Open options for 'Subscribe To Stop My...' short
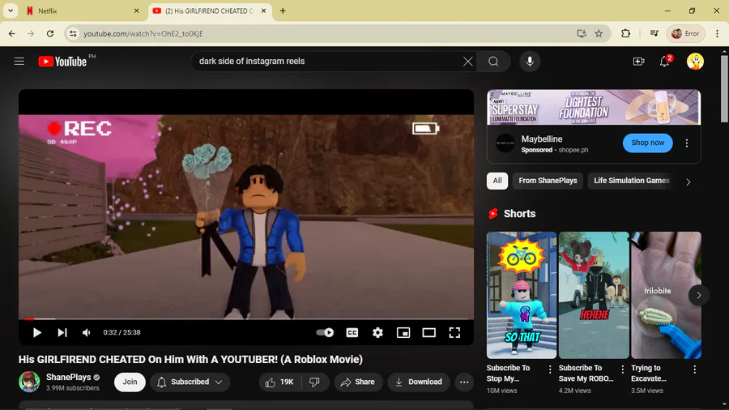Screen dimensions: 729x410 [x=550, y=369]
